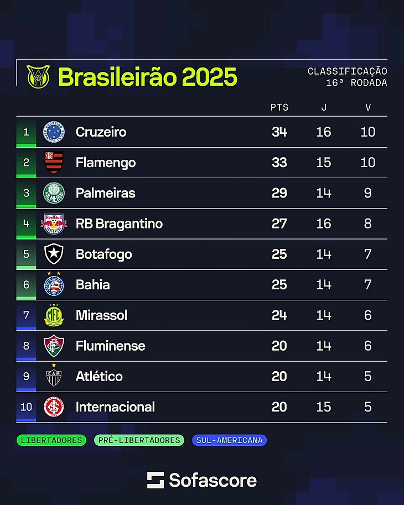Click the Brasileirão league logo in the header
The image size is (404, 505).
tap(38, 77)
